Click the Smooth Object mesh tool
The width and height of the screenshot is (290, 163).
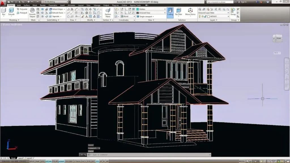[33, 12]
